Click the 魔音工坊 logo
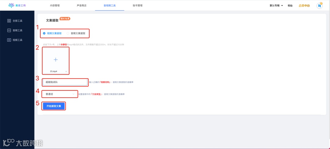The height and width of the screenshot is (149, 330). [x=17, y=5]
